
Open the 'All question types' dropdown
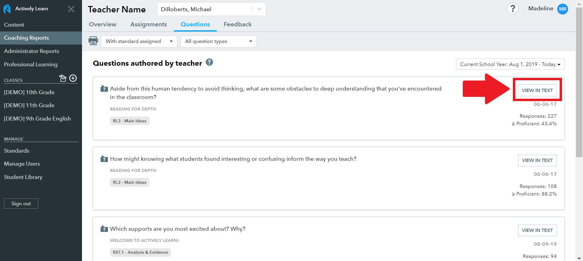[219, 41]
